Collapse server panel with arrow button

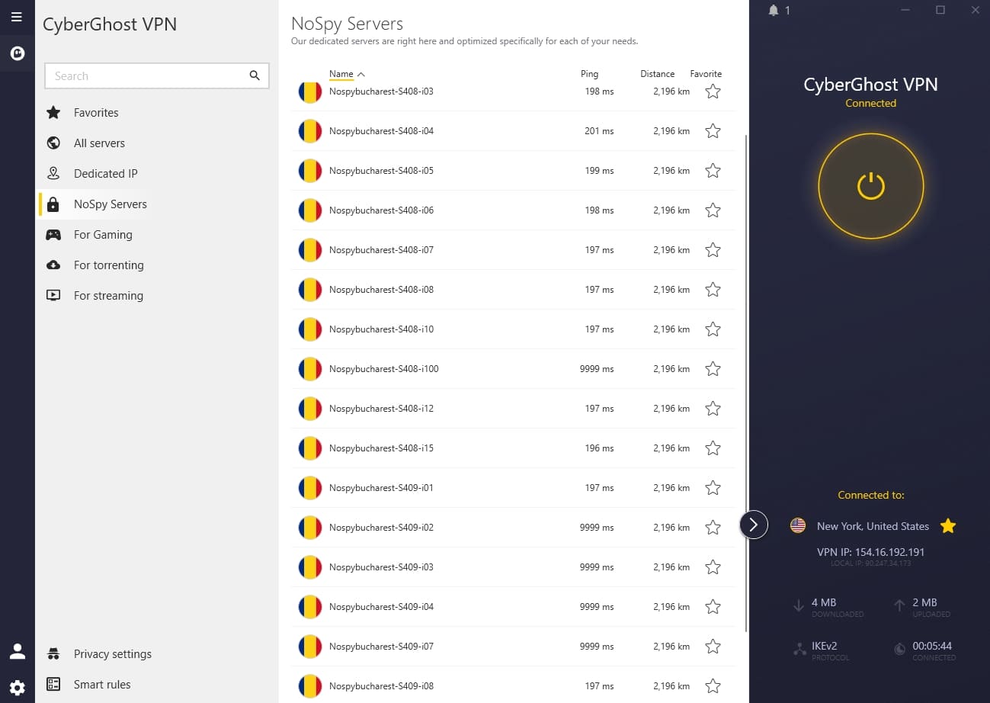[753, 525]
